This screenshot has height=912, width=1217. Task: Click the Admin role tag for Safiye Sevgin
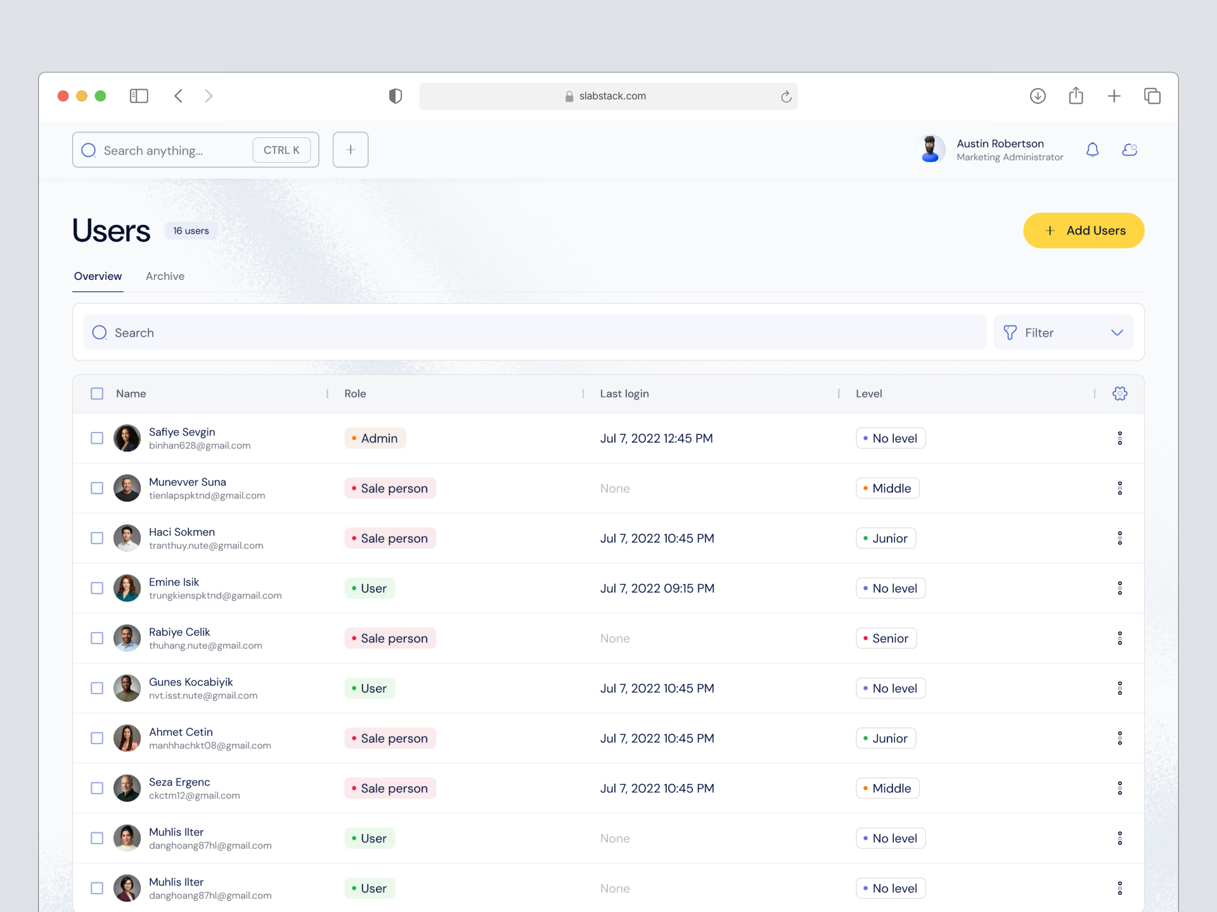(x=375, y=438)
